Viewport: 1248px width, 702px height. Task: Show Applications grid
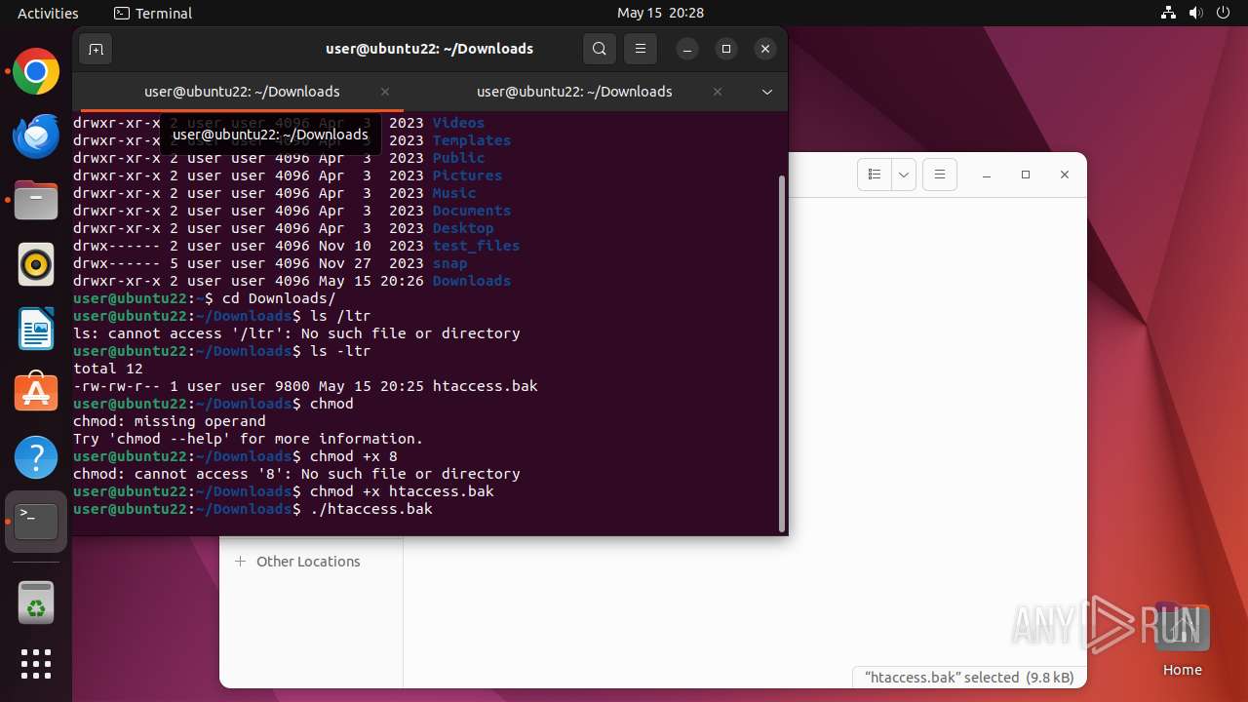pyautogui.click(x=36, y=664)
